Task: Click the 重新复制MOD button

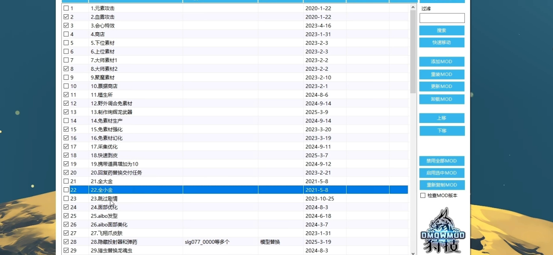Action: pos(442,185)
